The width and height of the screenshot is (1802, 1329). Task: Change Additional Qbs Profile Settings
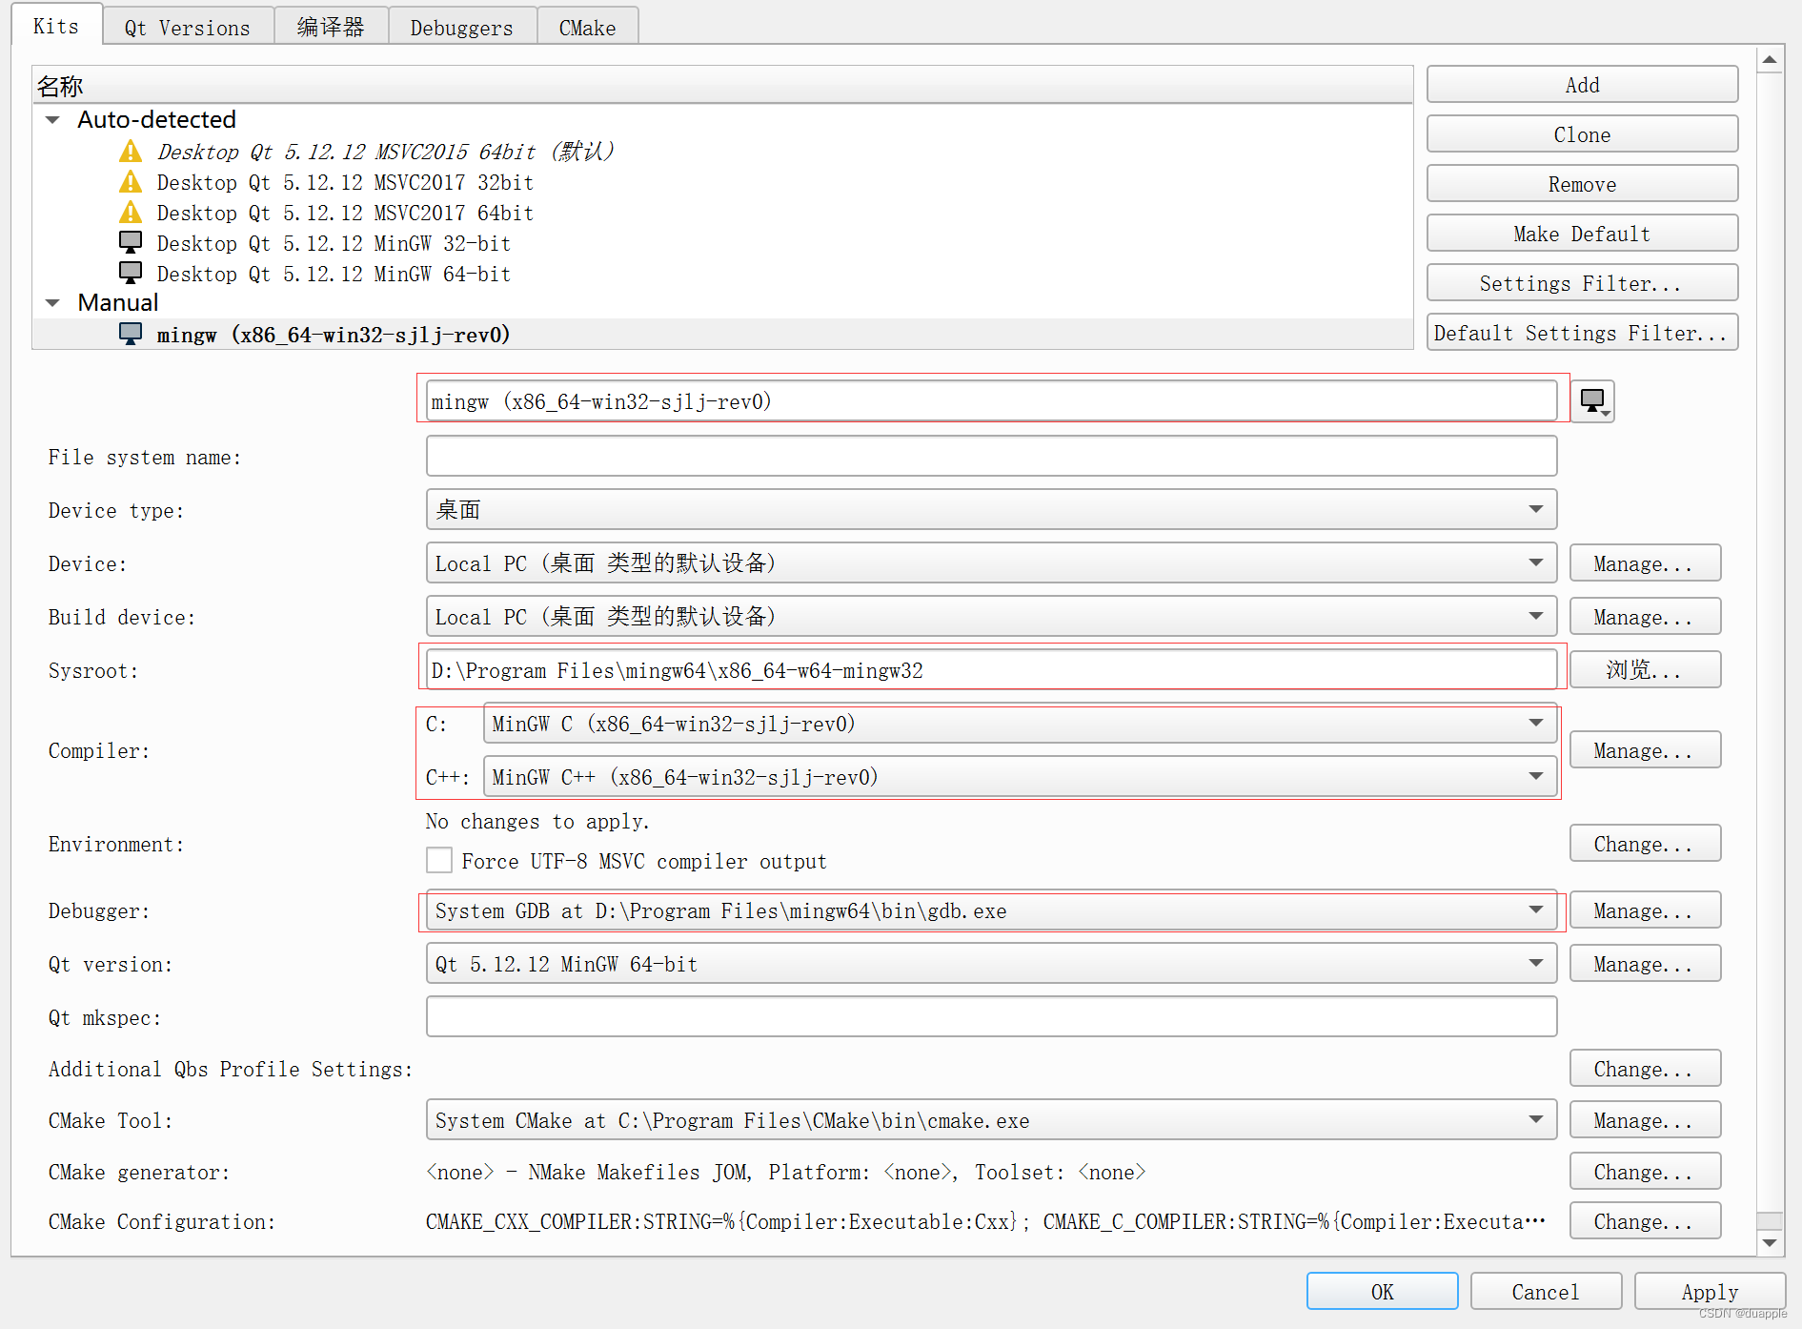coord(1645,1069)
